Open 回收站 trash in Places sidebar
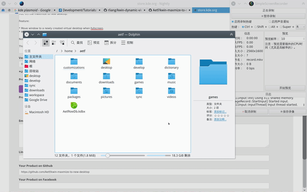Image resolution: width=307 pixels, height=192 pixels. 38,71
